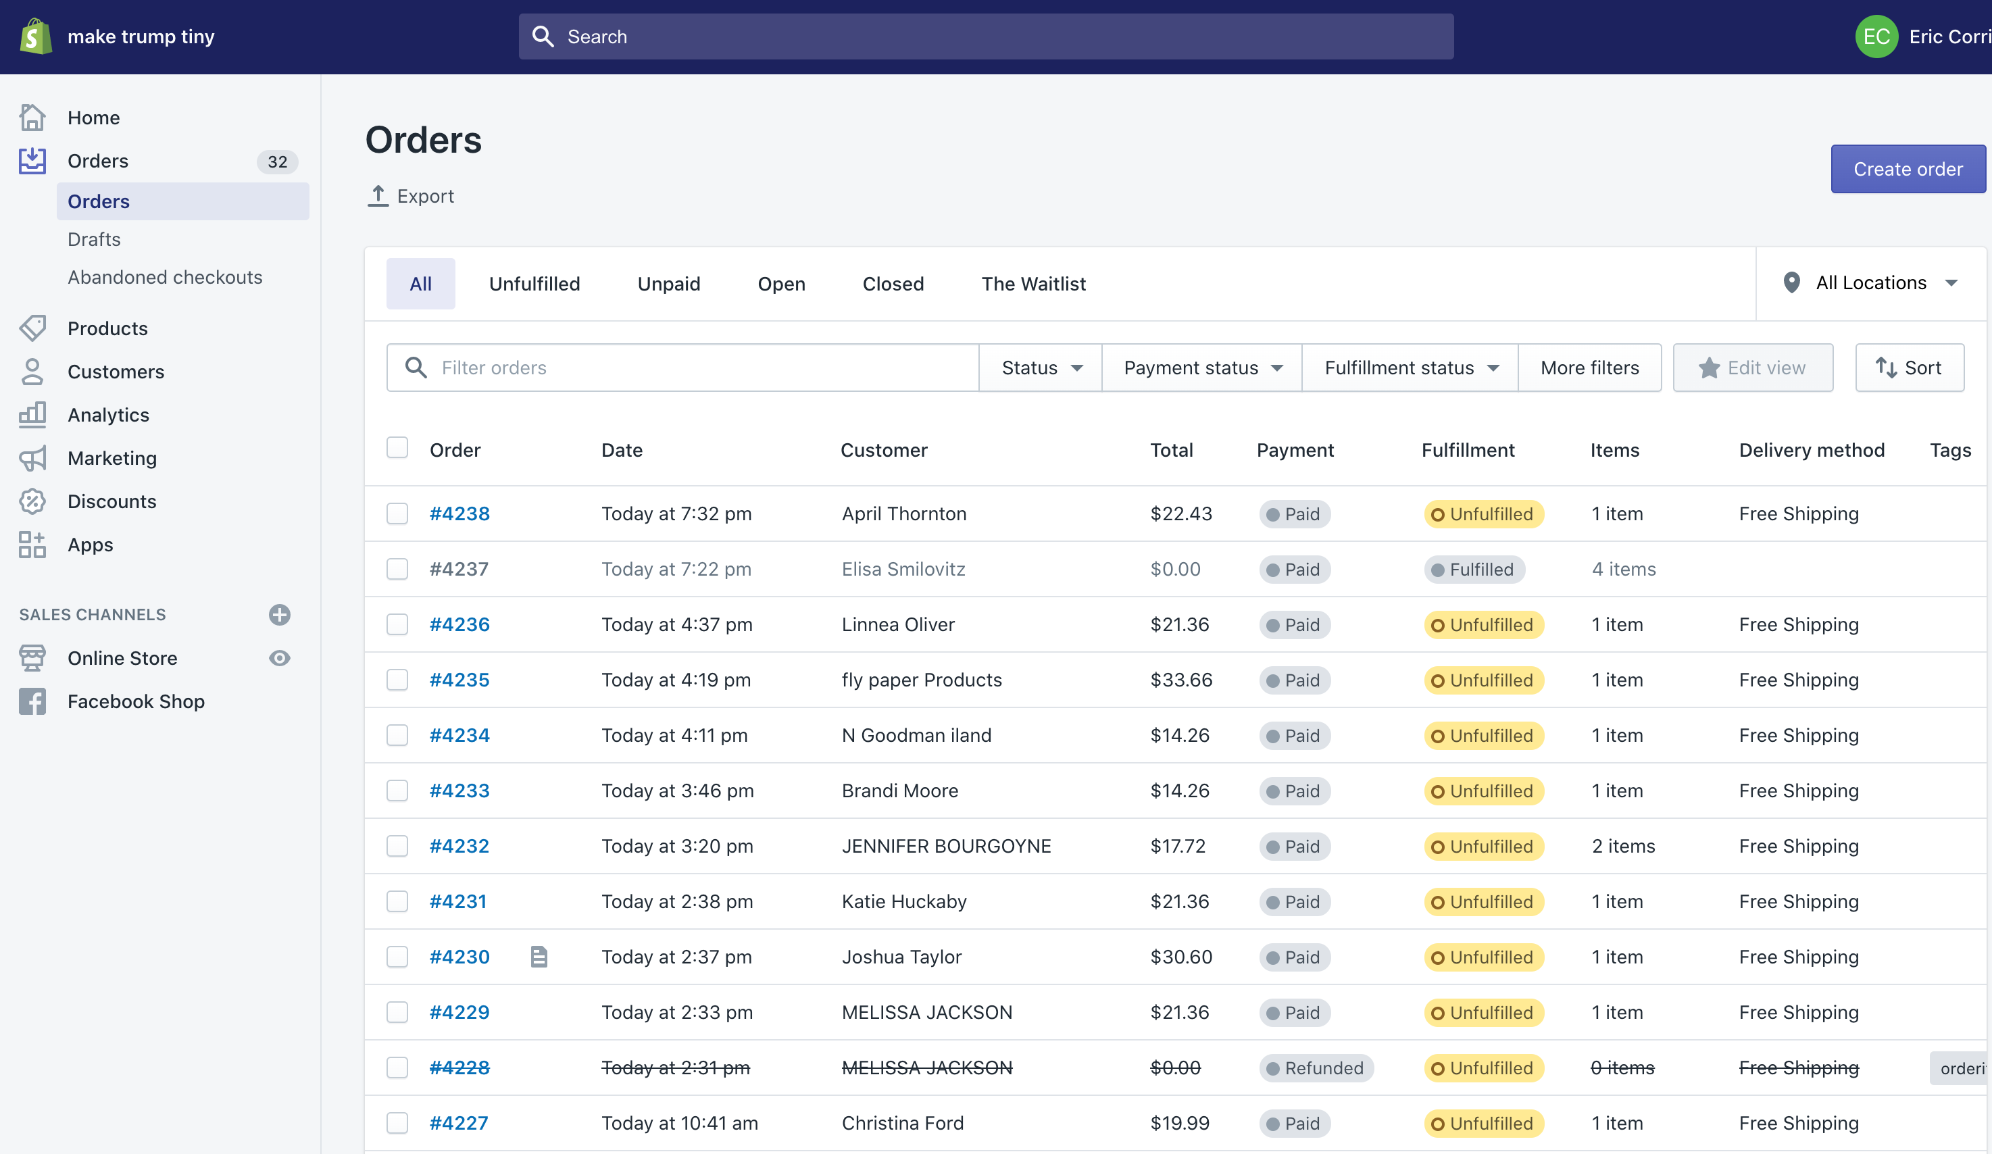Click the note icon next to order #4230
Viewport: 1992px width, 1154px height.
(540, 957)
